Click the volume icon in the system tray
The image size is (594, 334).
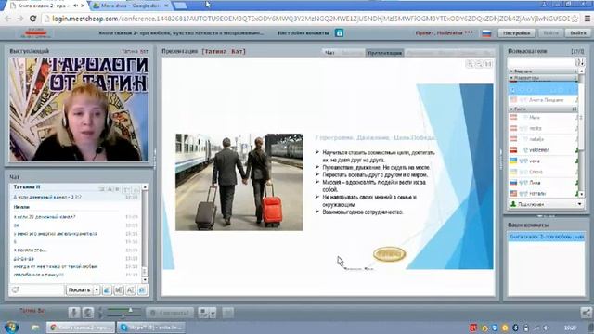click(x=545, y=328)
